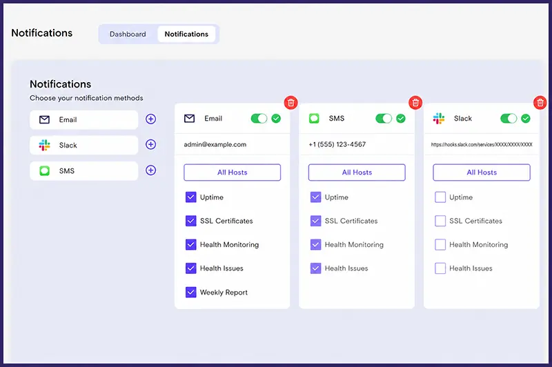Uncheck SSL Certificates in the Email card

tap(191, 221)
